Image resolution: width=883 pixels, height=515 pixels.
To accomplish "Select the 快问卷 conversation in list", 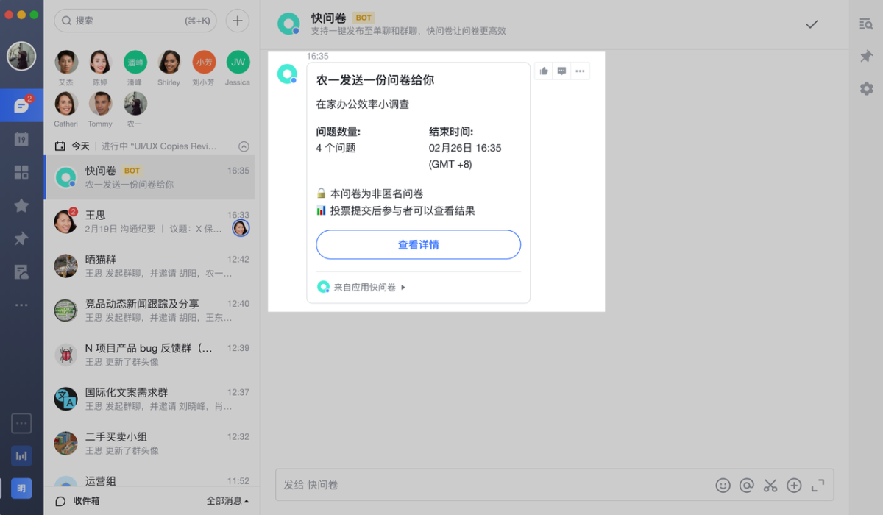I will pos(149,177).
